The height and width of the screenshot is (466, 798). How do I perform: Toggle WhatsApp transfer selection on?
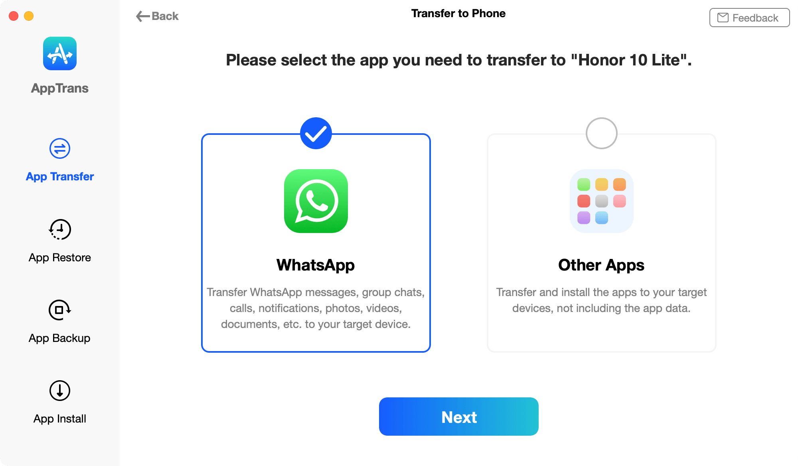316,132
